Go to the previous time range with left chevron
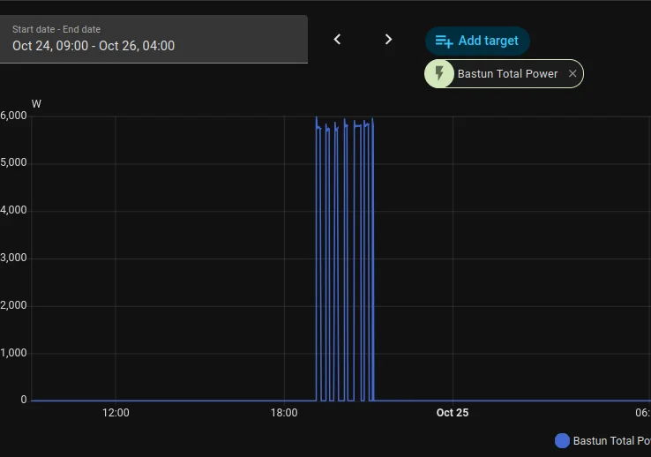This screenshot has height=457, width=651. click(337, 40)
